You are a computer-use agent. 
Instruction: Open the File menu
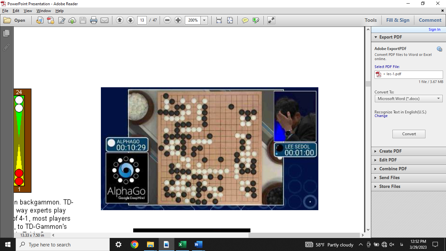(5, 11)
